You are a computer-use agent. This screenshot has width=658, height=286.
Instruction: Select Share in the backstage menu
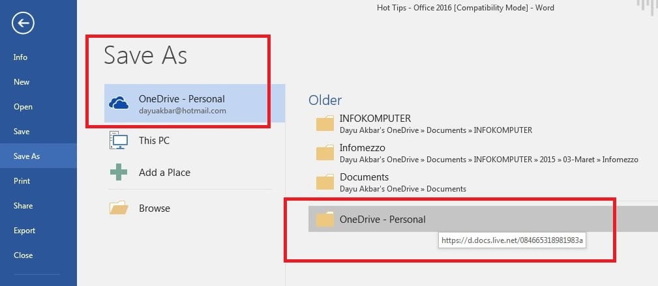tap(38, 205)
